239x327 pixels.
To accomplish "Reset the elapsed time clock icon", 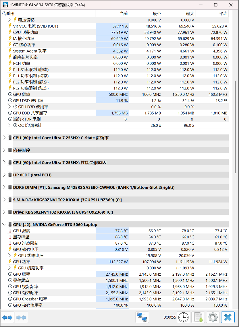I will click(x=184, y=317).
